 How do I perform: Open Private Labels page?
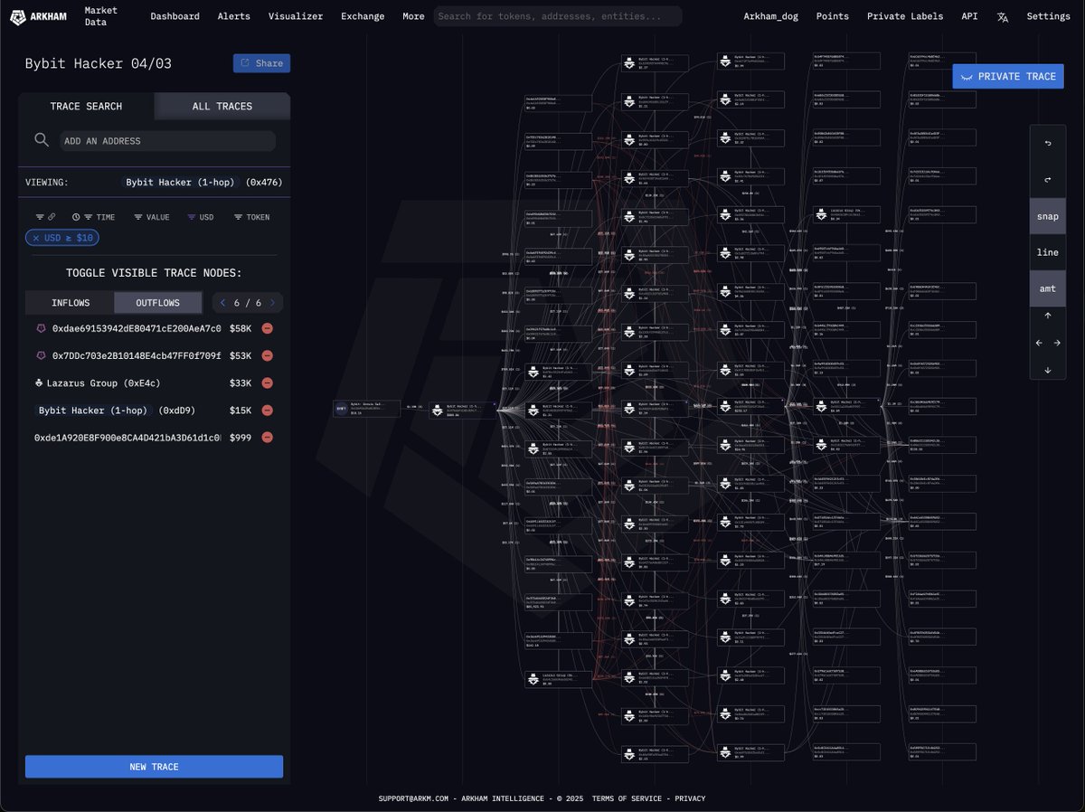pos(905,16)
